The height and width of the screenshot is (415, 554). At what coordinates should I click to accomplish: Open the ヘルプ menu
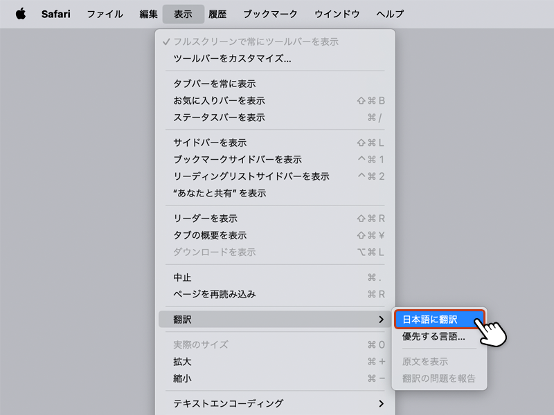tap(390, 14)
